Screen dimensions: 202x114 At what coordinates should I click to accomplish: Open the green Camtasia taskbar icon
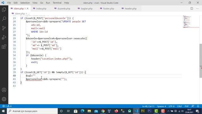(156, 111)
